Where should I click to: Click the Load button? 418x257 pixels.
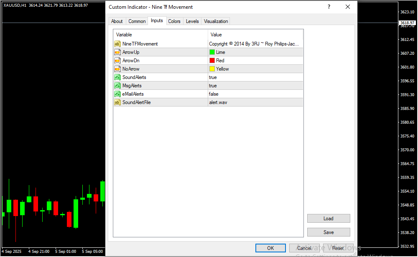tap(328, 219)
